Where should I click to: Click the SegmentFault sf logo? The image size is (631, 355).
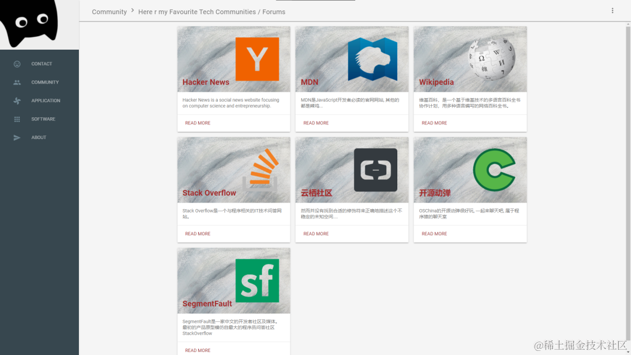click(x=257, y=281)
